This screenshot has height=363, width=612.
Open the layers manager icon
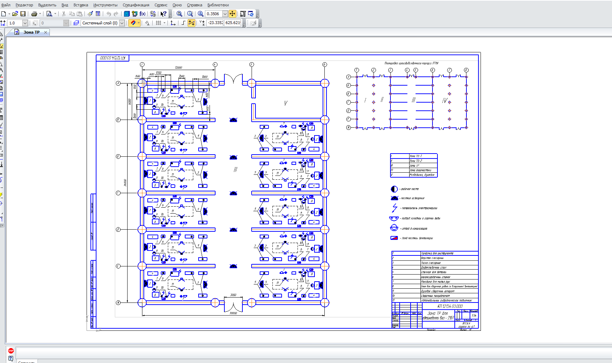coord(76,23)
